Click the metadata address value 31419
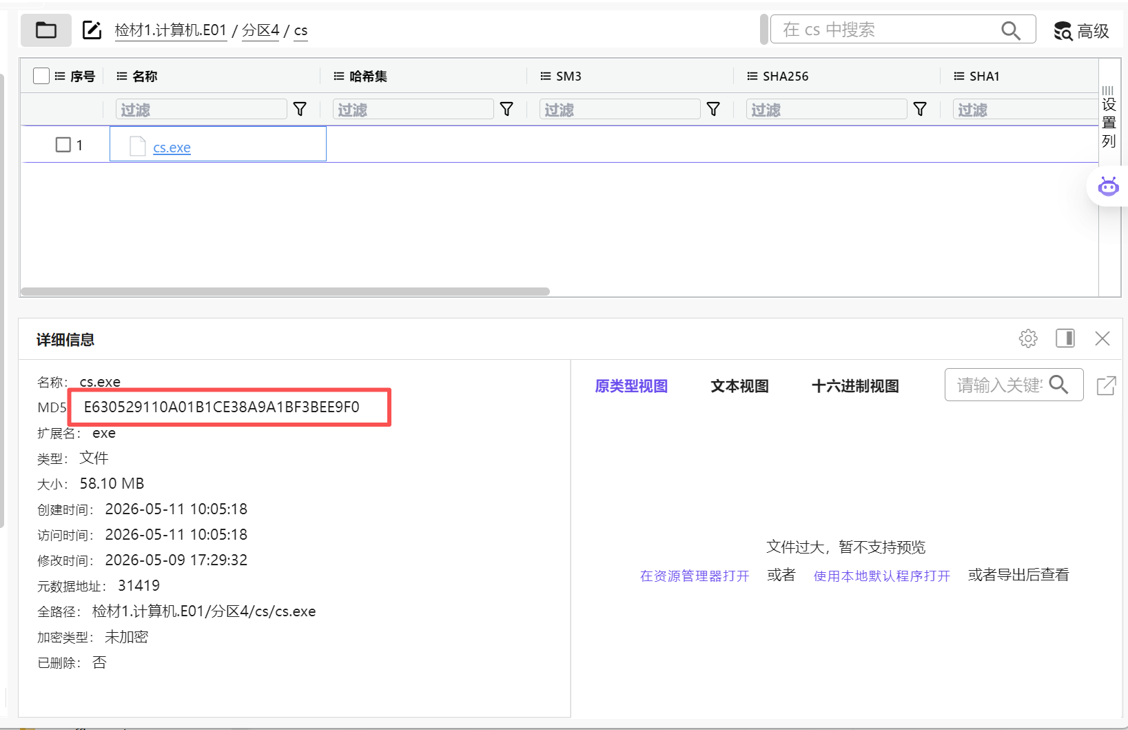1128x730 pixels. [x=139, y=586]
